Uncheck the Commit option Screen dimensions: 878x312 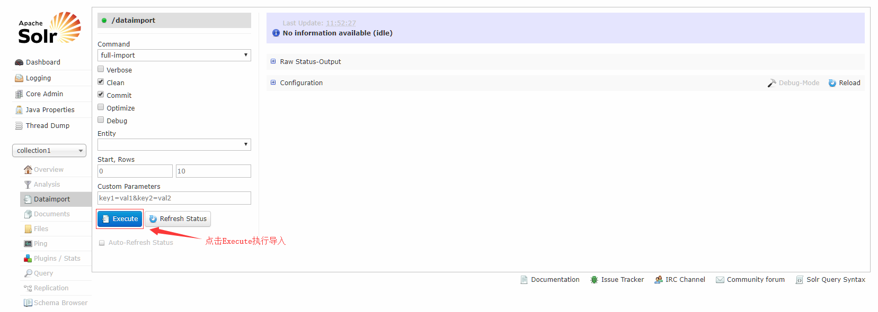101,95
